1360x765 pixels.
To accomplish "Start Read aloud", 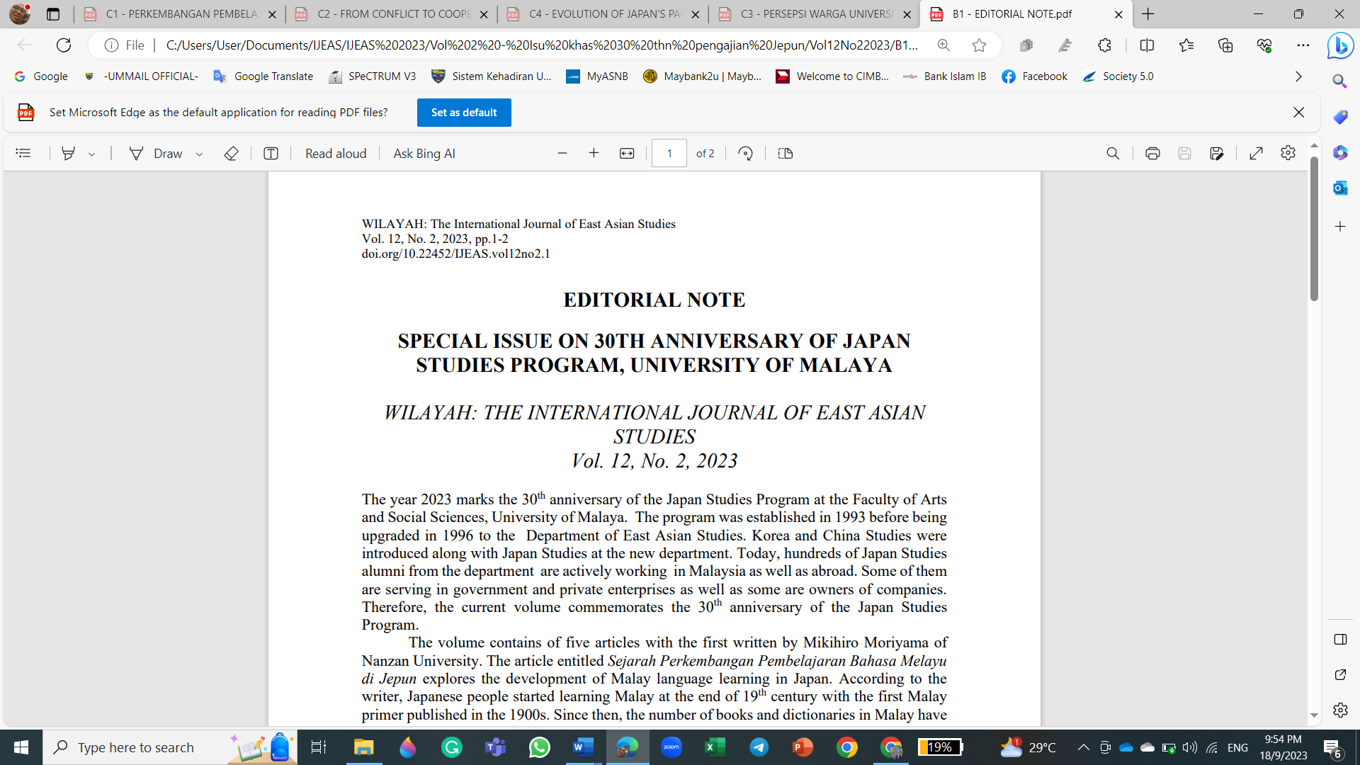I will click(336, 153).
